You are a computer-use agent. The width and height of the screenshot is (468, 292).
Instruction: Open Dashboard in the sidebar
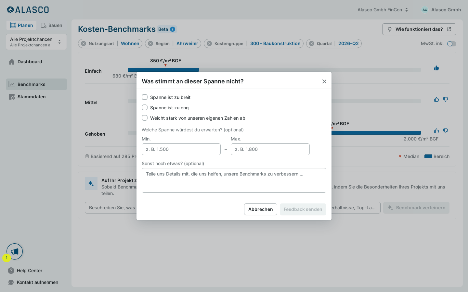tap(36, 62)
